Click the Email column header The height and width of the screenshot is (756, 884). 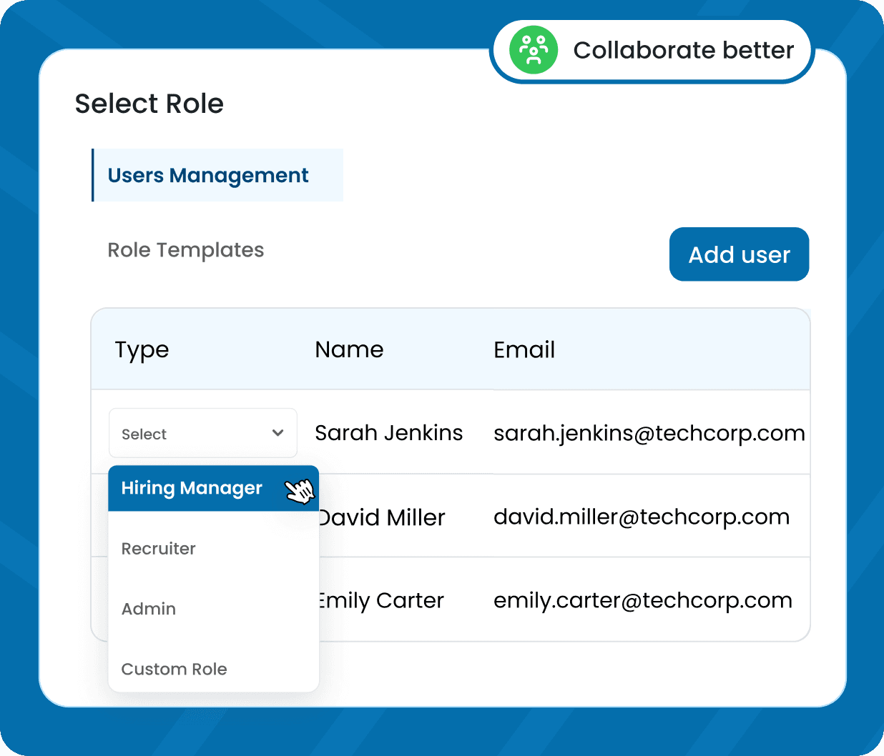524,349
